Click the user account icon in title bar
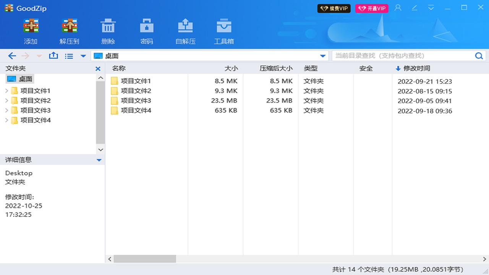The height and width of the screenshot is (275, 489). pyautogui.click(x=398, y=8)
